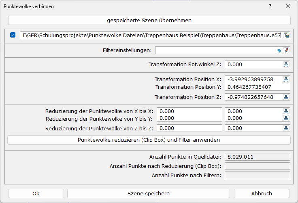
Task: Click the help question mark in title bar
Action: (x=270, y=6)
